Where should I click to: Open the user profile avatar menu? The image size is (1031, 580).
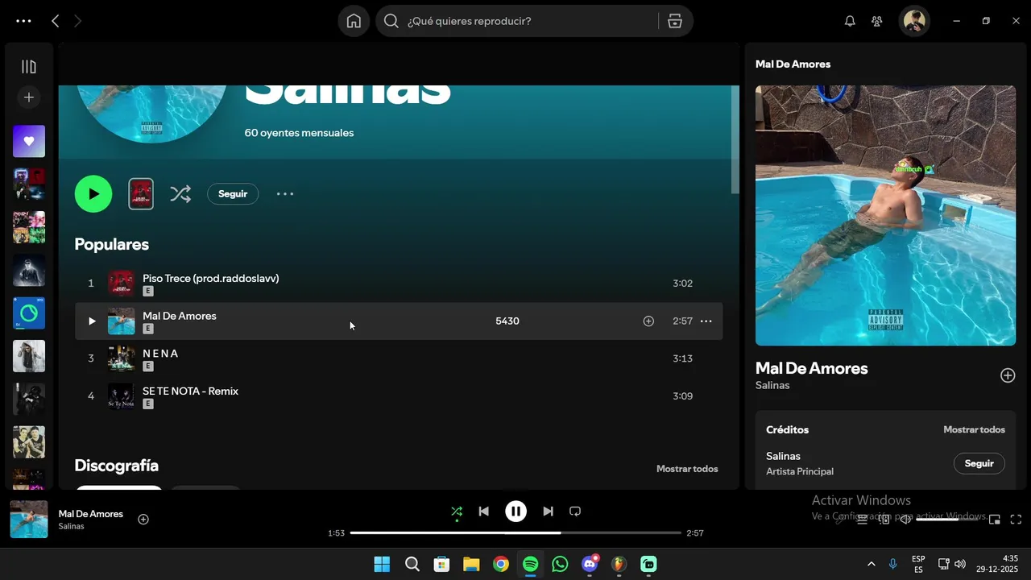pyautogui.click(x=913, y=21)
